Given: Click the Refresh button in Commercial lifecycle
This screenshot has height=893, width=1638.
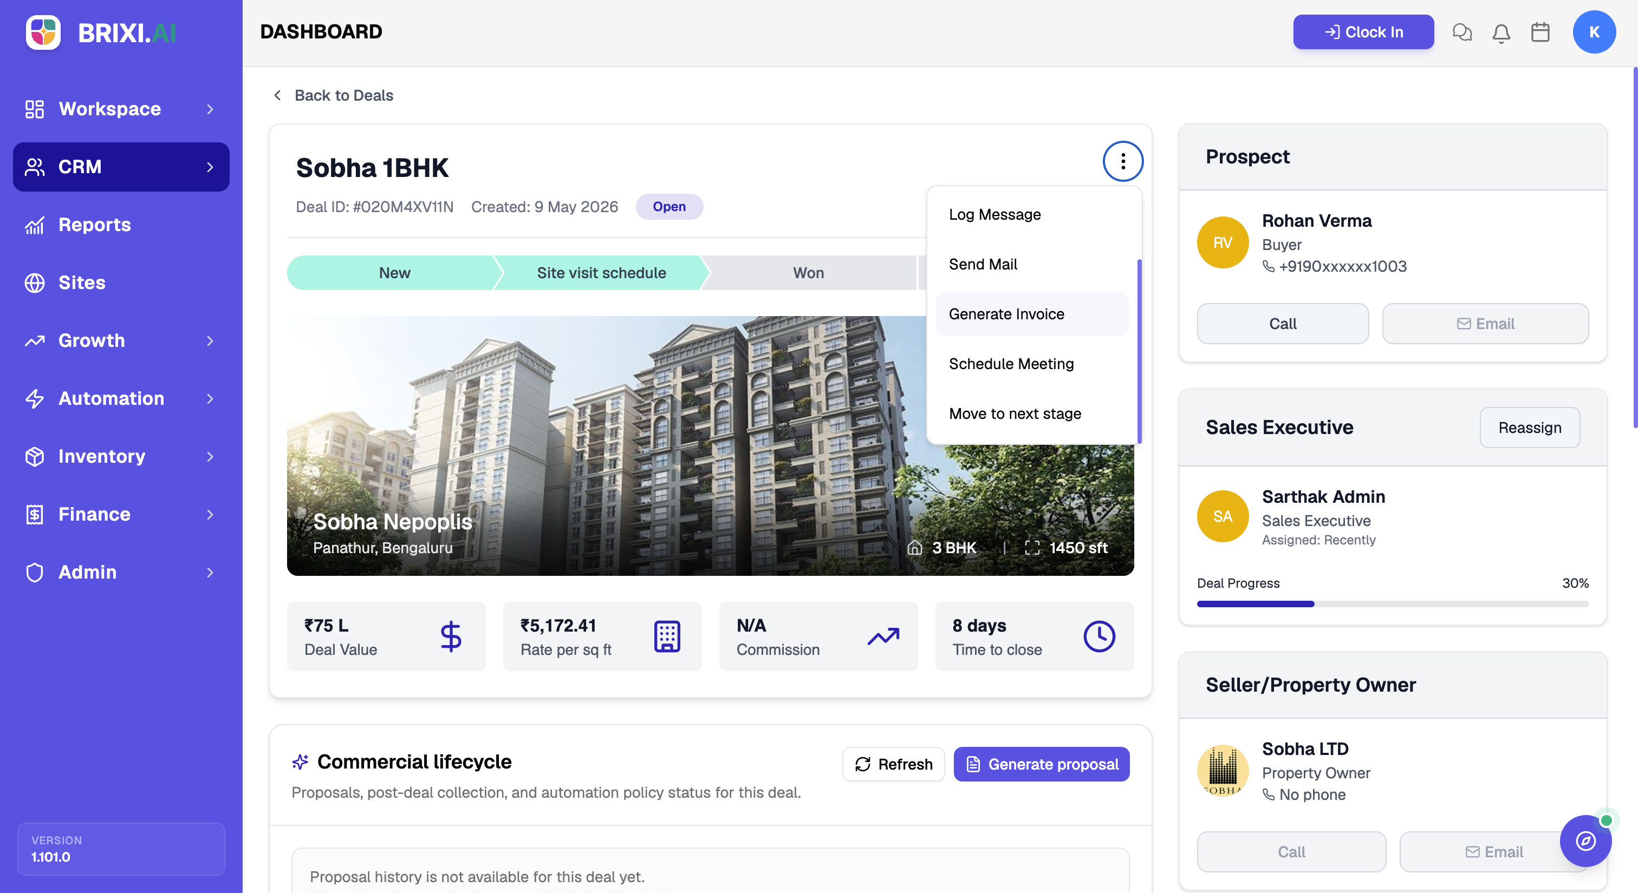Looking at the screenshot, I should click(x=893, y=764).
